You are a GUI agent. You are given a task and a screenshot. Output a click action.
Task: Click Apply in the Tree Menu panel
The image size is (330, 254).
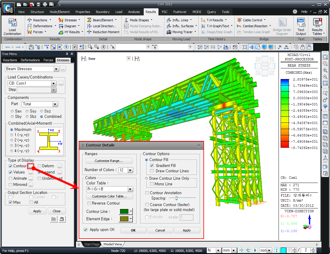[37, 211]
